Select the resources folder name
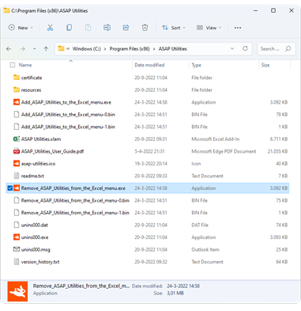 31,90
